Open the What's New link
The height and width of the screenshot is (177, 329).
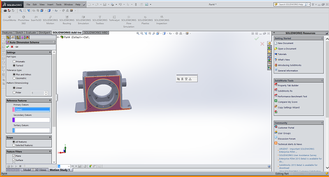284,60
